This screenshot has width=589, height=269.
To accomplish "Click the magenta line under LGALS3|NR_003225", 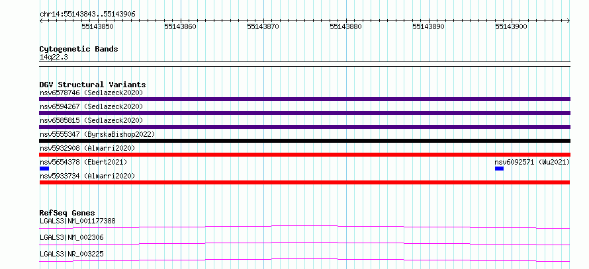I will point(304,260).
